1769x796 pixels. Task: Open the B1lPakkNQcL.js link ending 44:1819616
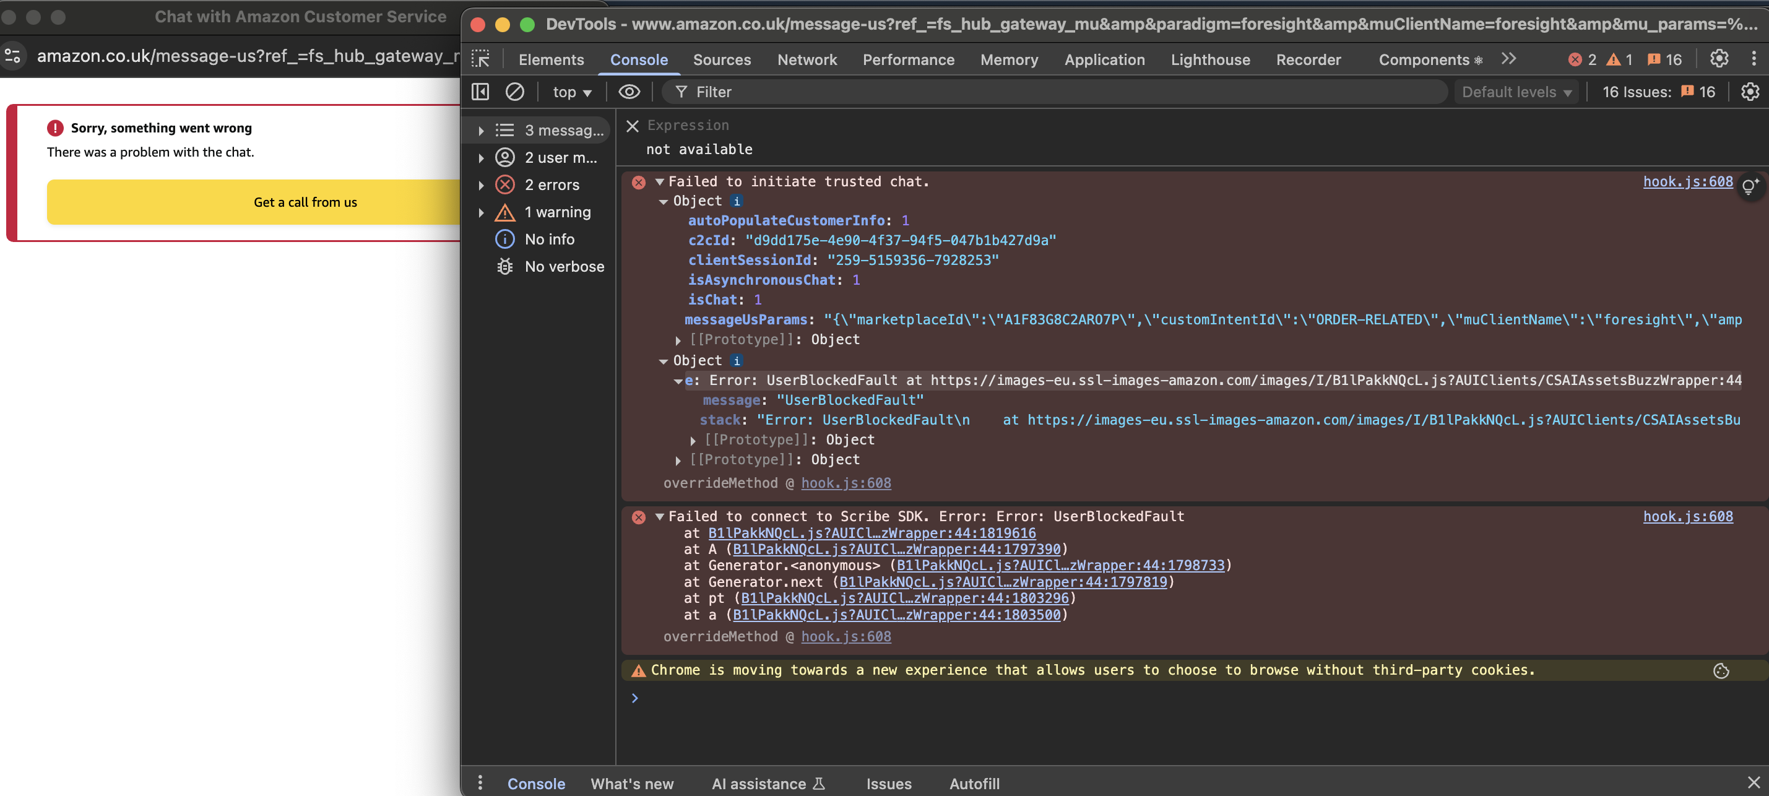tap(872, 534)
